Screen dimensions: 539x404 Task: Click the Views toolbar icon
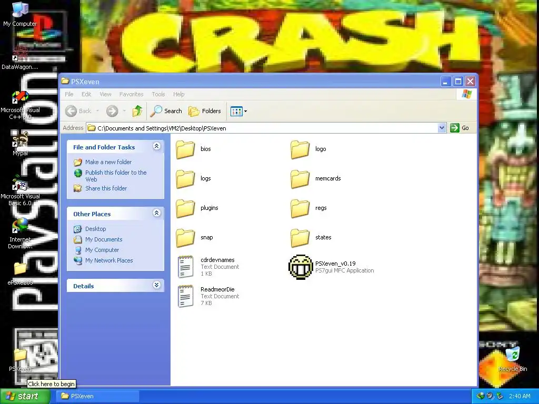coord(236,111)
